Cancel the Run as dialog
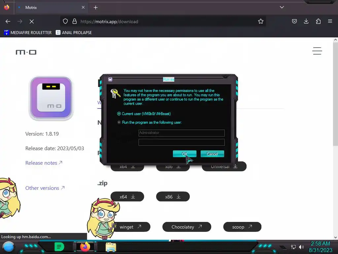The height and width of the screenshot is (254, 338). click(212, 154)
